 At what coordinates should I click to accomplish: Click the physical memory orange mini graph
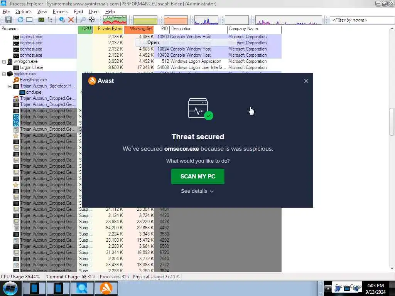tap(176, 20)
